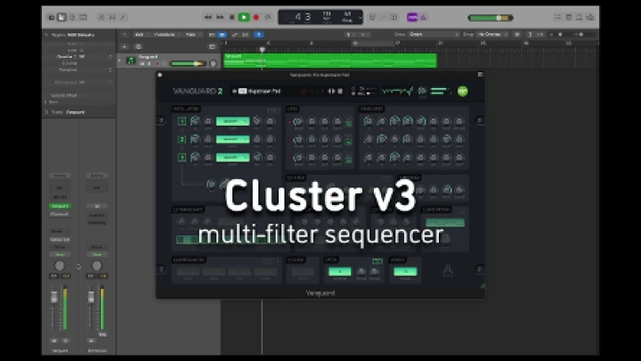Toggle Vanguard oscillator 1 on/off
The image size is (641, 361).
click(182, 121)
